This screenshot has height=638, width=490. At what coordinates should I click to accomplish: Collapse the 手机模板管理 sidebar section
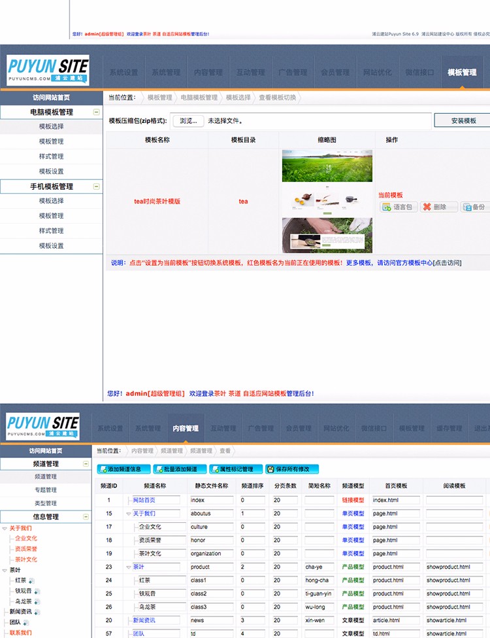pos(96,186)
